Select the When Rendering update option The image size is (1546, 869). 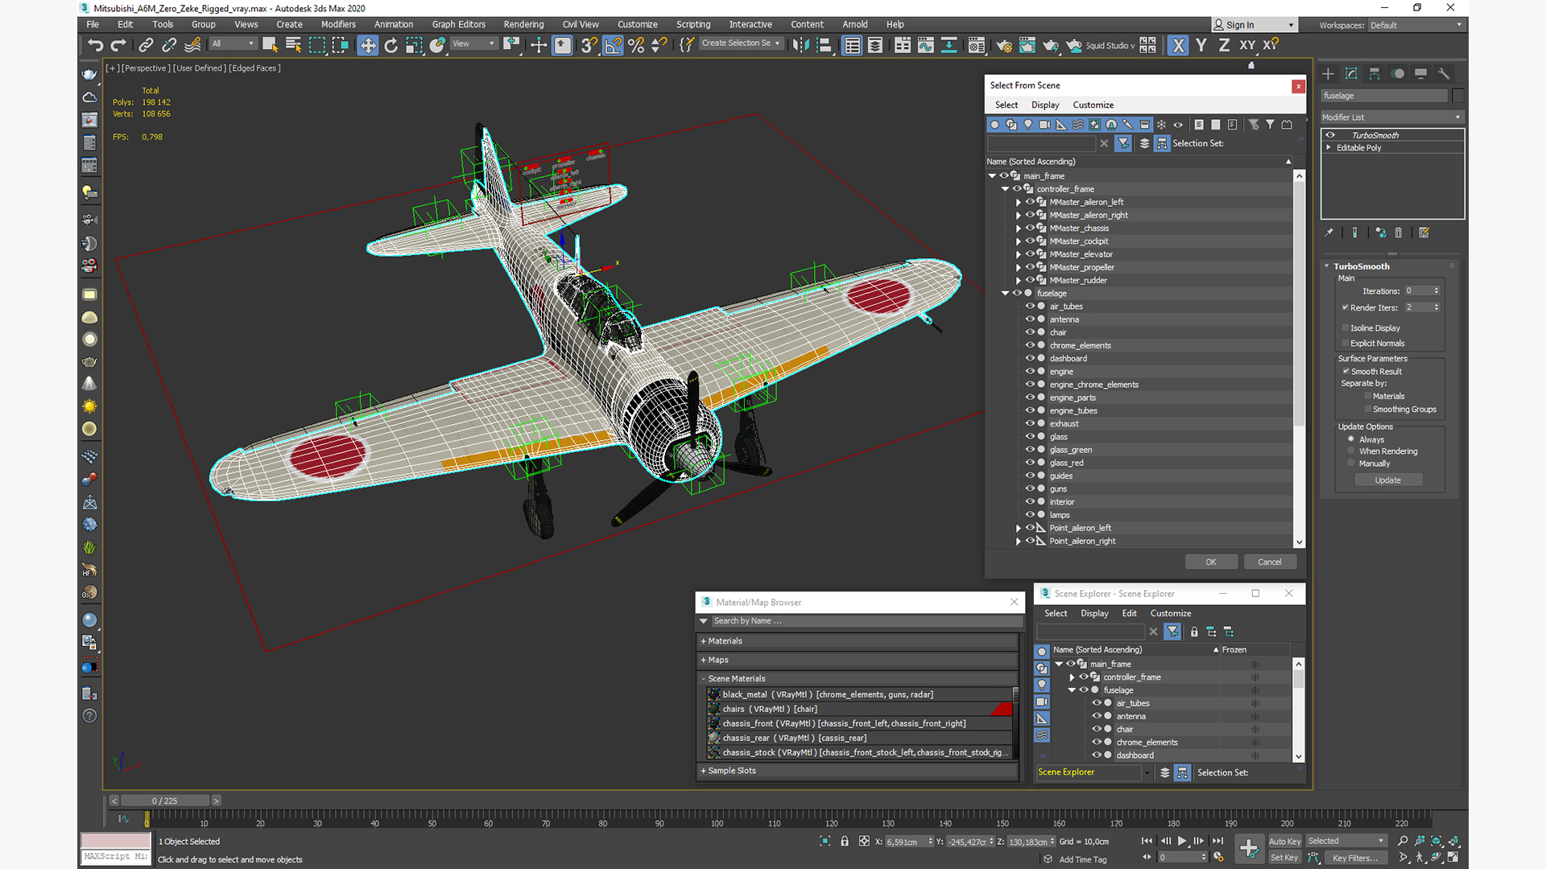coord(1351,451)
